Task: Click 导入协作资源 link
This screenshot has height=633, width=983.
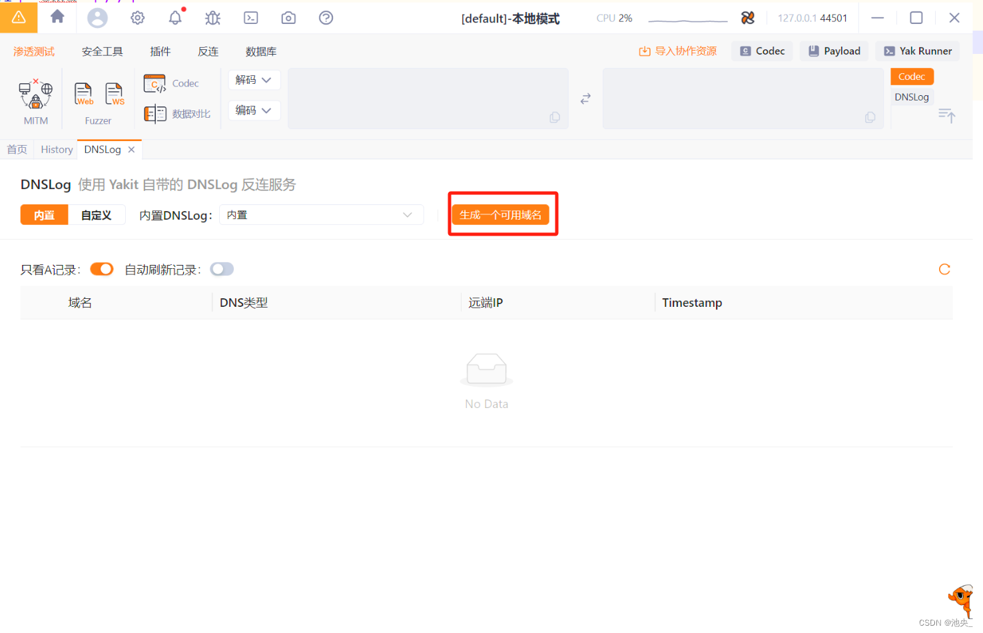Action: [678, 51]
